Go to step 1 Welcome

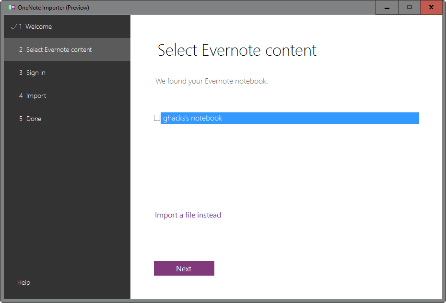(x=67, y=26)
